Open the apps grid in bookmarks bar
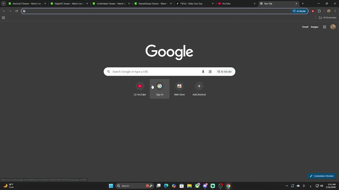Screen dimensions: 339x190 pos(3,18)
